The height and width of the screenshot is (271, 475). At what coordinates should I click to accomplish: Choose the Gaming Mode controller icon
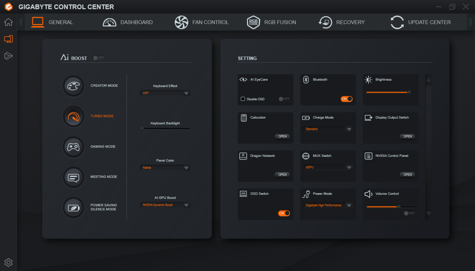coord(73,147)
